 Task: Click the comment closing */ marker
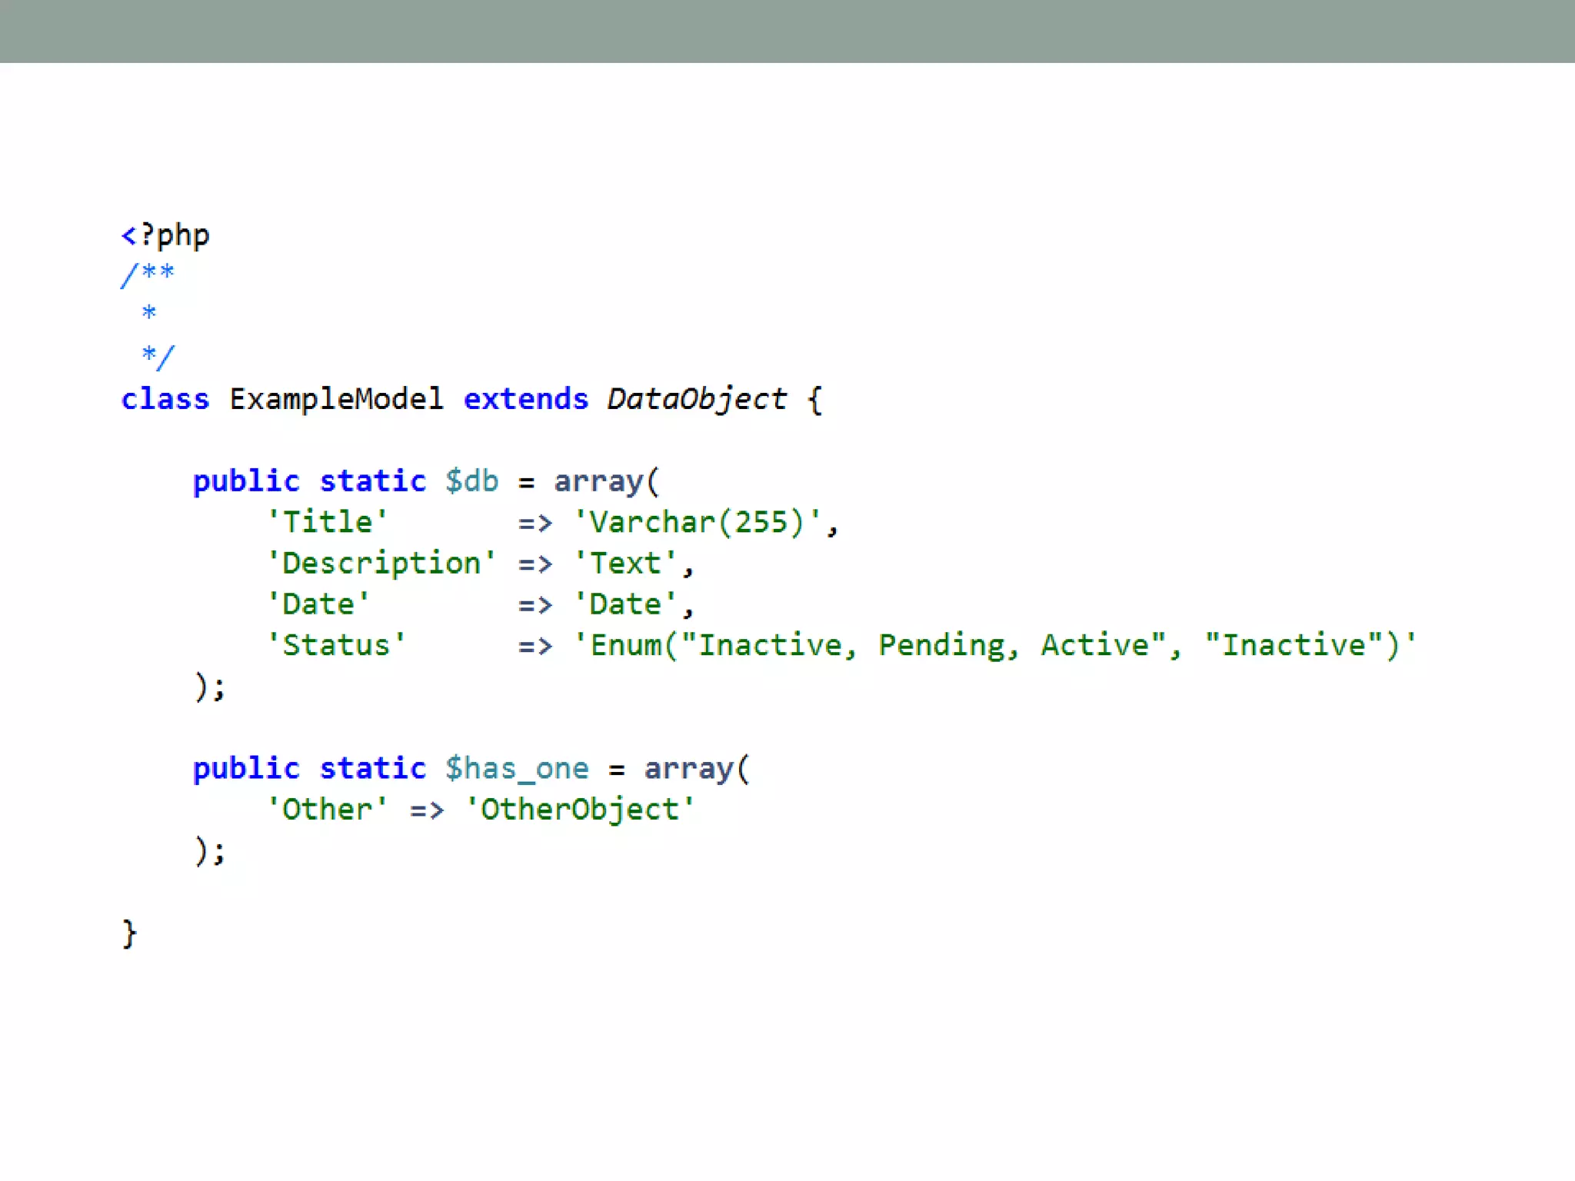[x=158, y=356]
